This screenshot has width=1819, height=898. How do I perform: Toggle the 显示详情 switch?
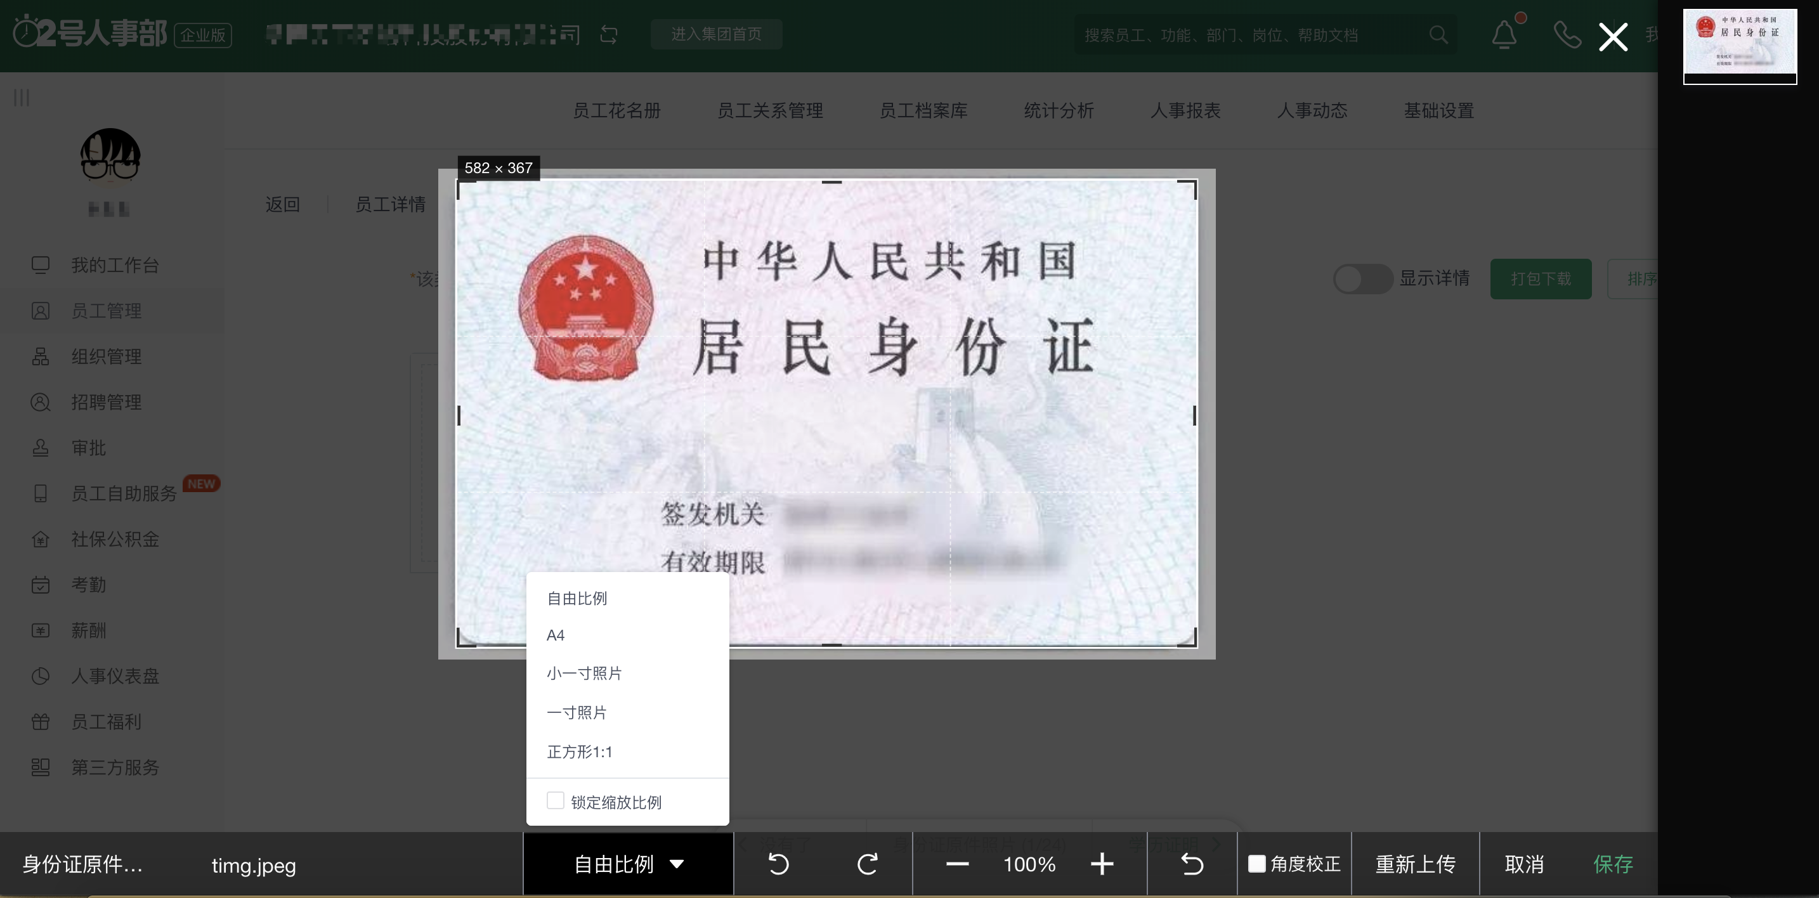click(1362, 279)
